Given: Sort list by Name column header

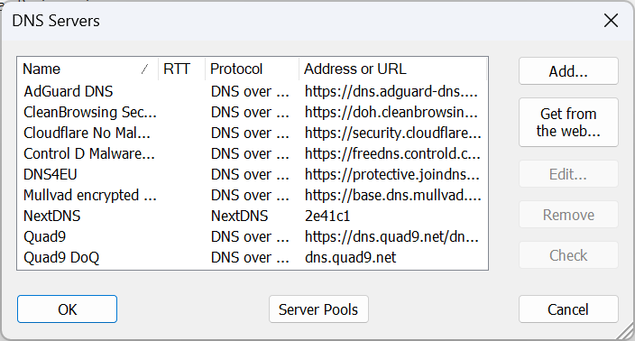Looking at the screenshot, I should [87, 69].
